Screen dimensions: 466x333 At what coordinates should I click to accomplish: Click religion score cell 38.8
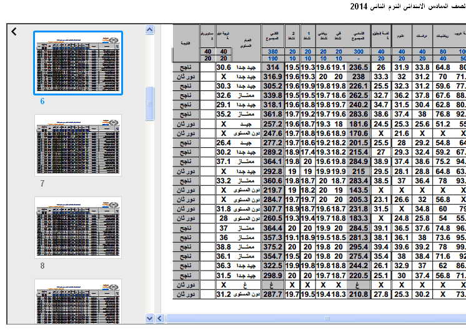[x=224, y=247]
